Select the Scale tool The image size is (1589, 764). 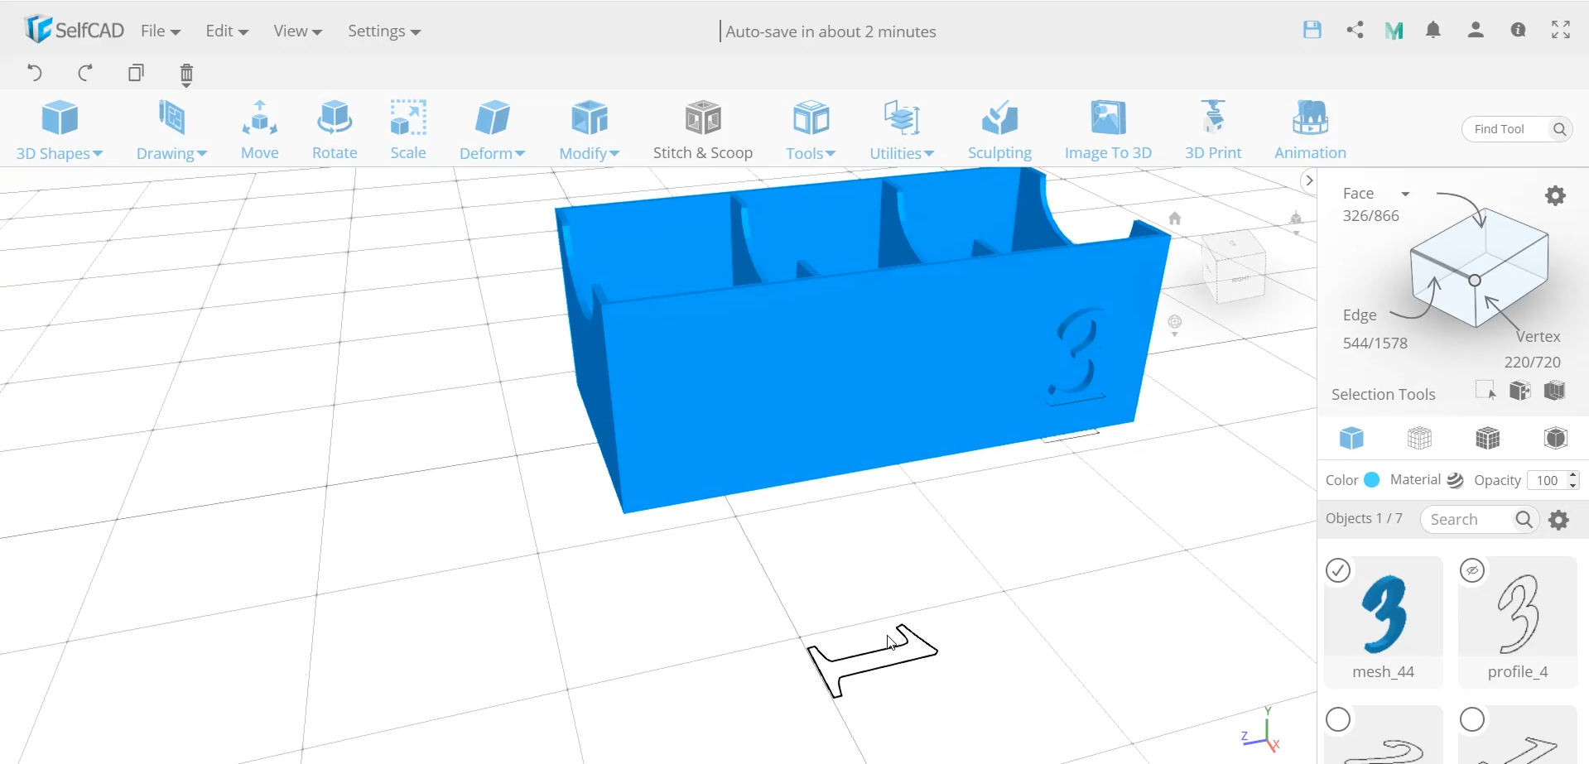coord(408,129)
